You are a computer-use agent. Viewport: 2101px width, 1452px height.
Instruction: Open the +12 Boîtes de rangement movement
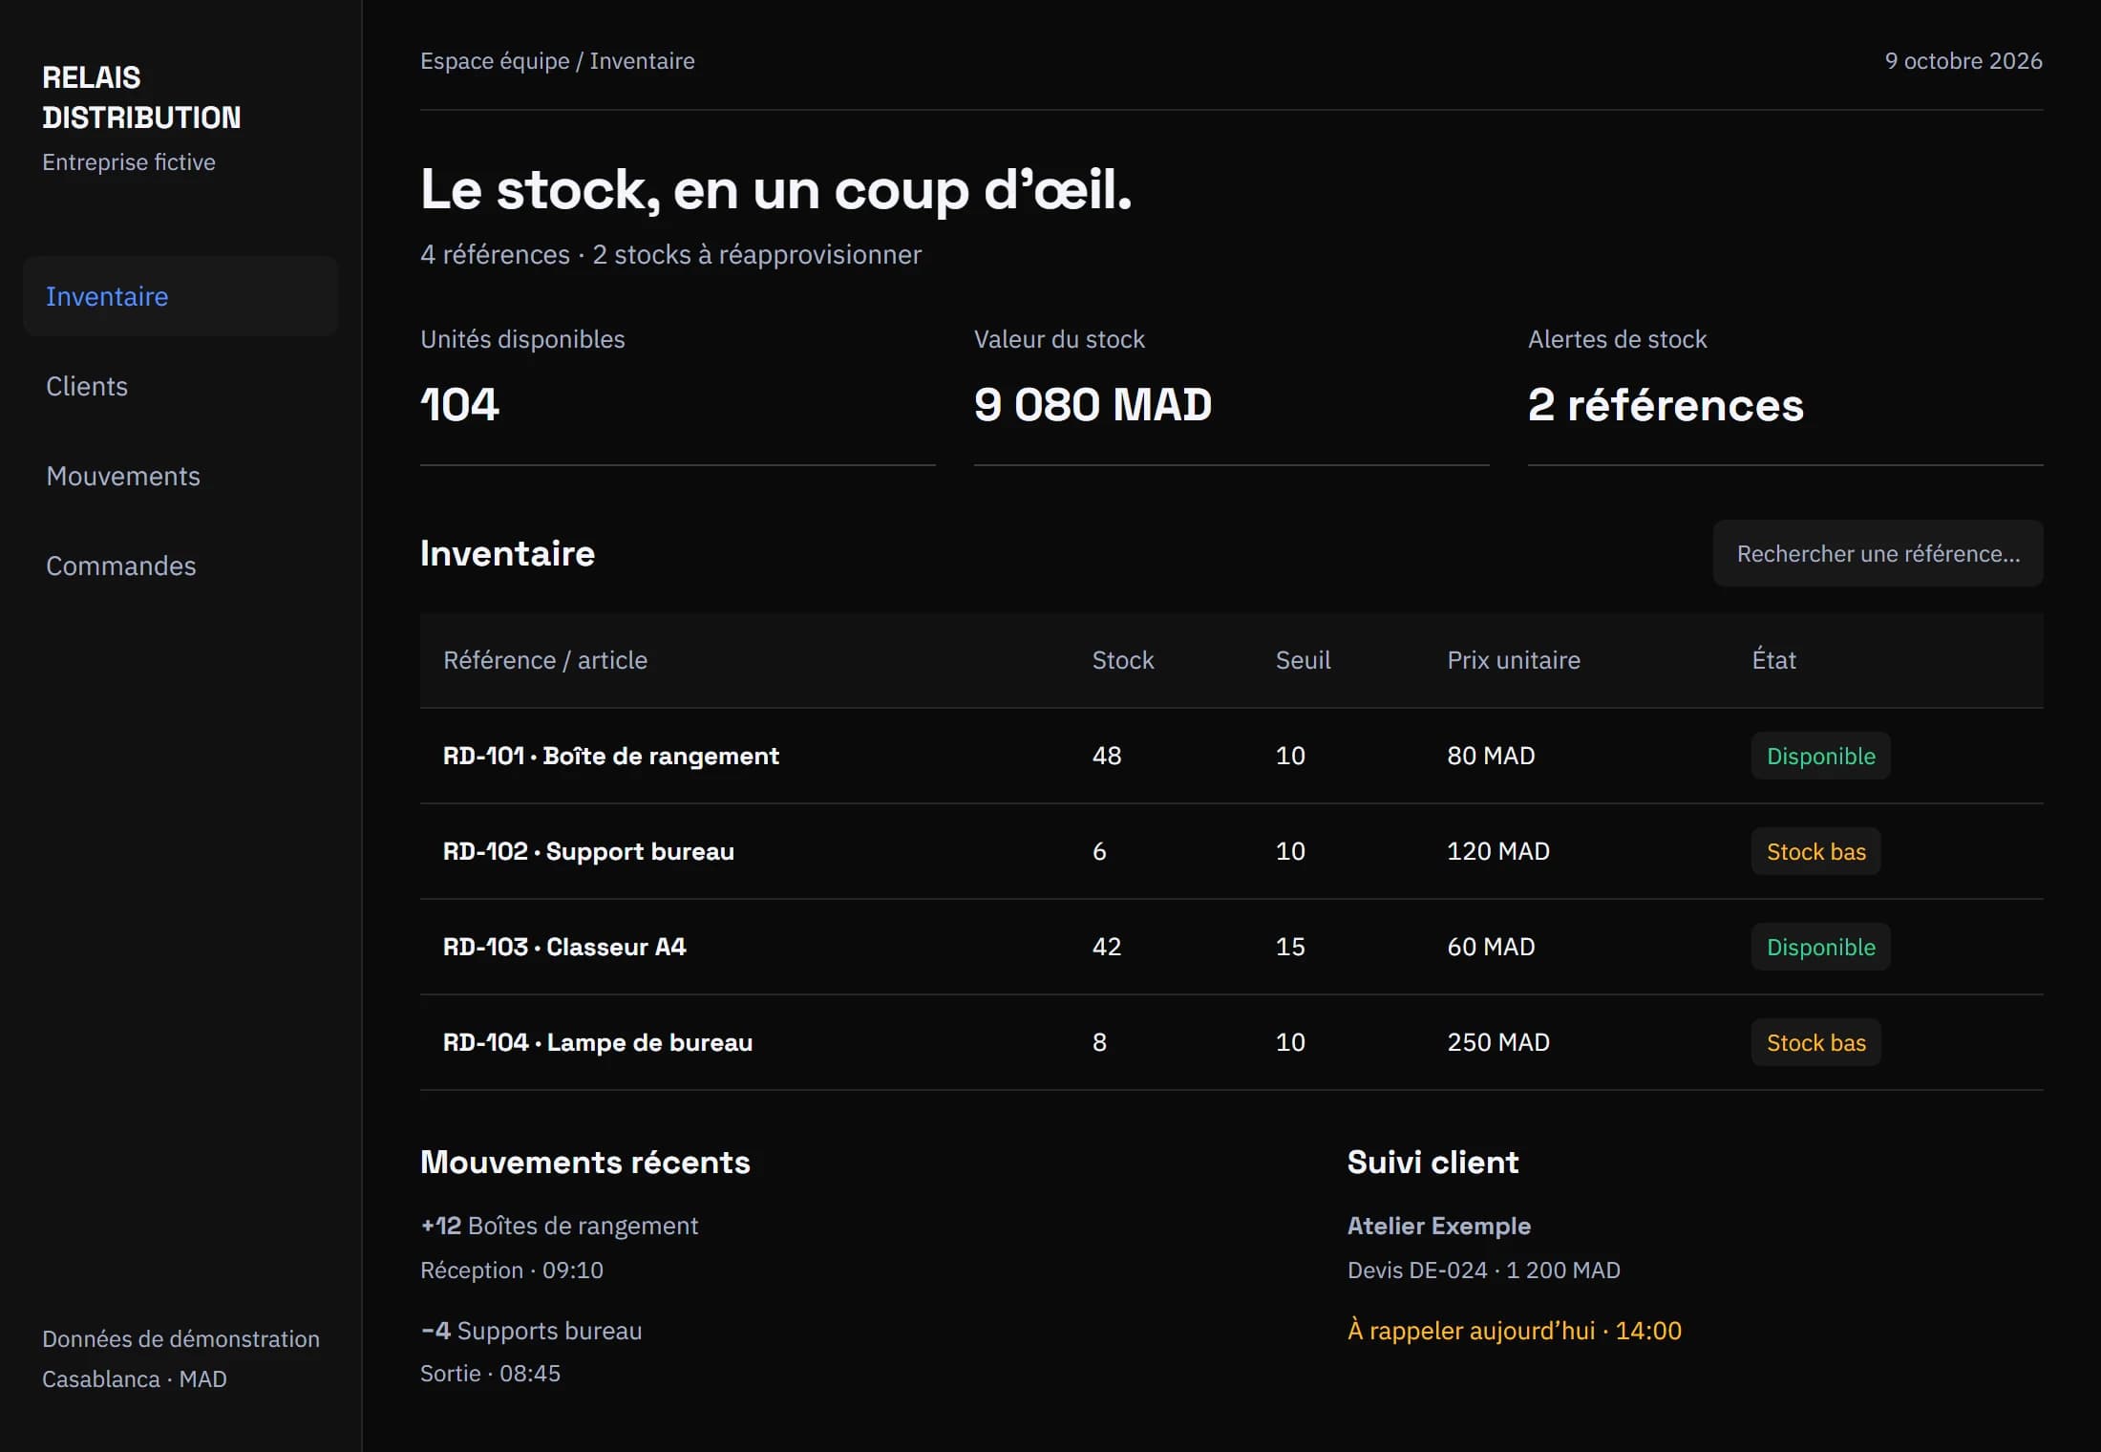[559, 1226]
